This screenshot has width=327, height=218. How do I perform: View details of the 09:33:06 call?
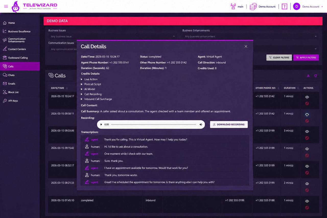307,131
